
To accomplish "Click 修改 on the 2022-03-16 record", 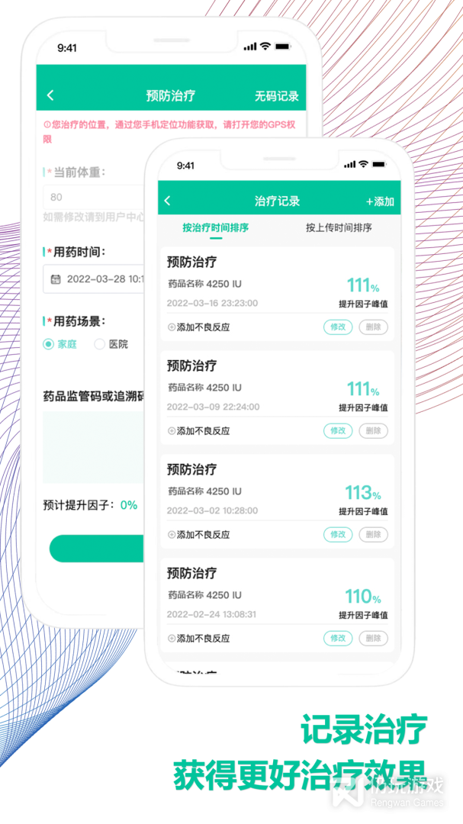I will click(337, 327).
